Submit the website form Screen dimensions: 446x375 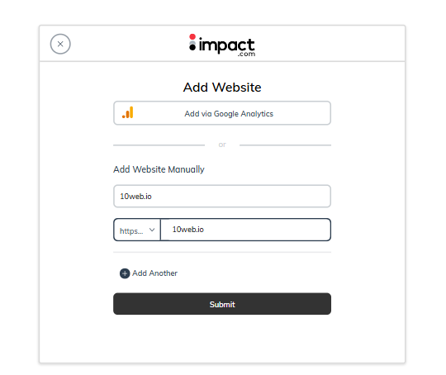[222, 304]
